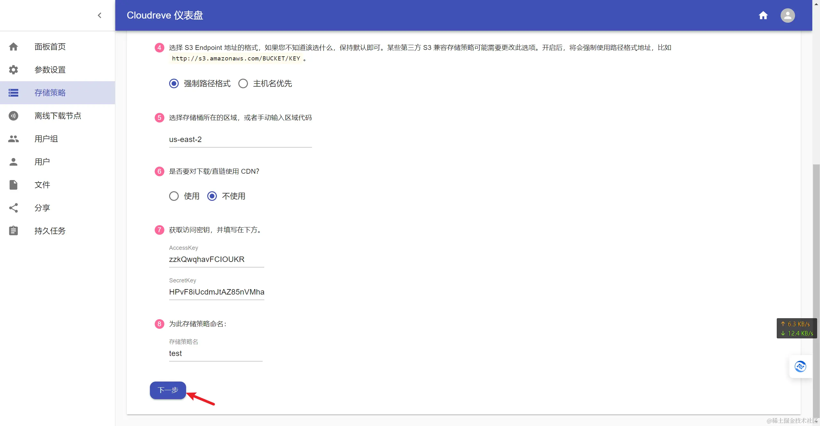
Task: Click the home icon in top bar
Action: pyautogui.click(x=763, y=15)
